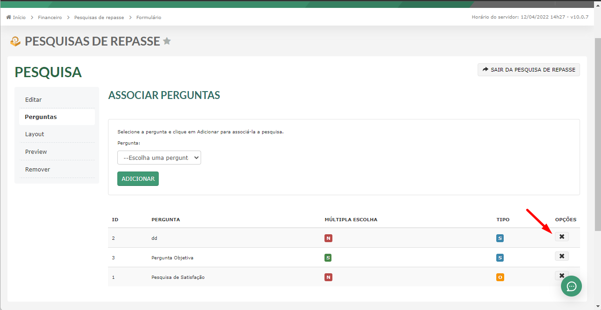
Task: Click 'Sair da pesquisa de repasse' button
Action: [x=529, y=70]
